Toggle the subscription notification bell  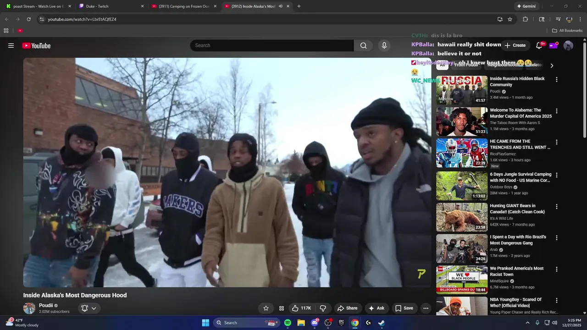(84, 308)
